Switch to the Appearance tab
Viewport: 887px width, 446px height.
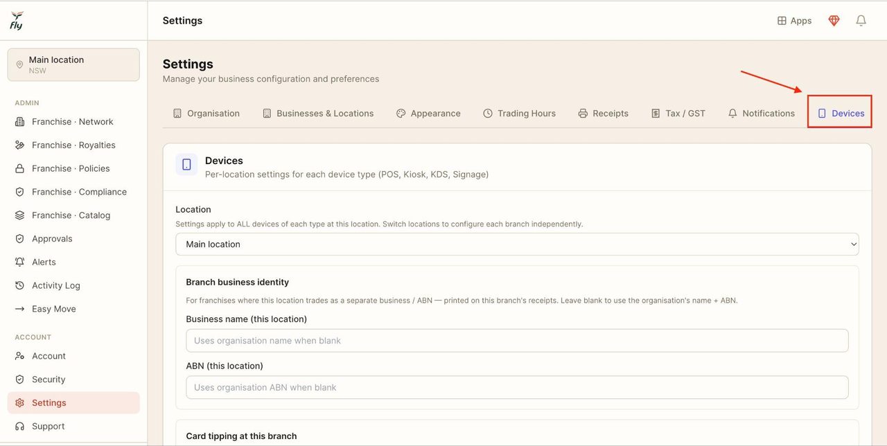pos(428,114)
